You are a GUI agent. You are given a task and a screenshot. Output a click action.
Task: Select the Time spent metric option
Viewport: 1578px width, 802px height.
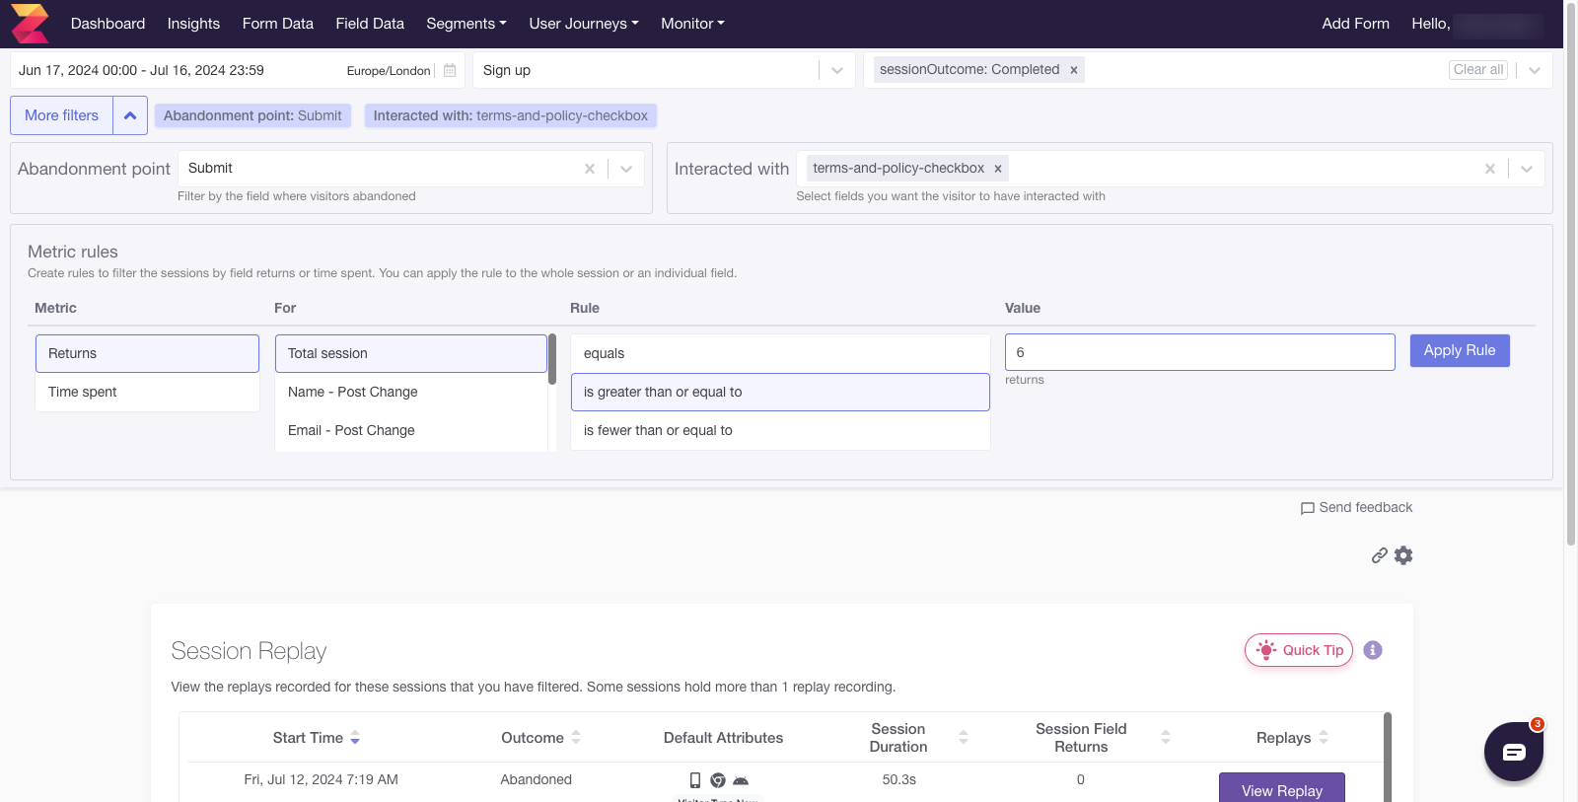point(147,392)
